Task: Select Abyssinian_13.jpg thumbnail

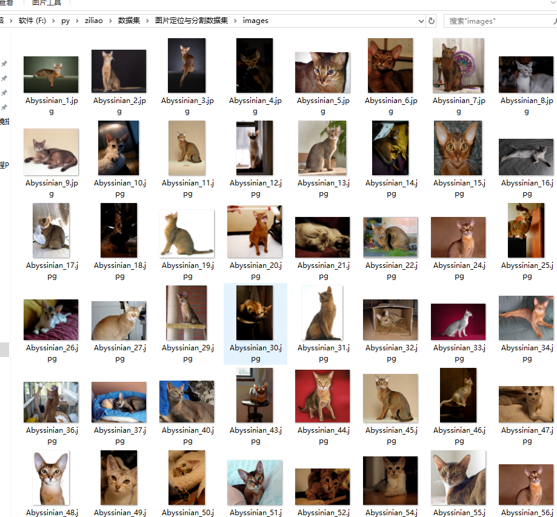Action: coord(322,148)
